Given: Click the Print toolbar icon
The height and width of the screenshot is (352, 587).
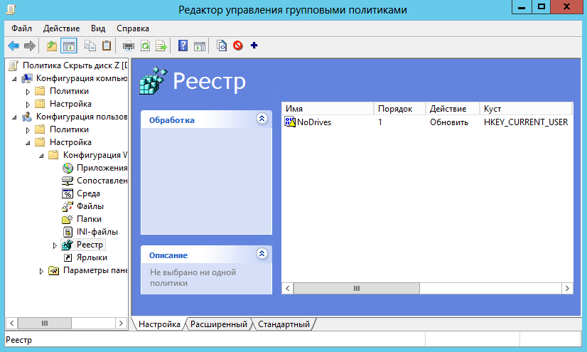Looking at the screenshot, I should point(129,46).
